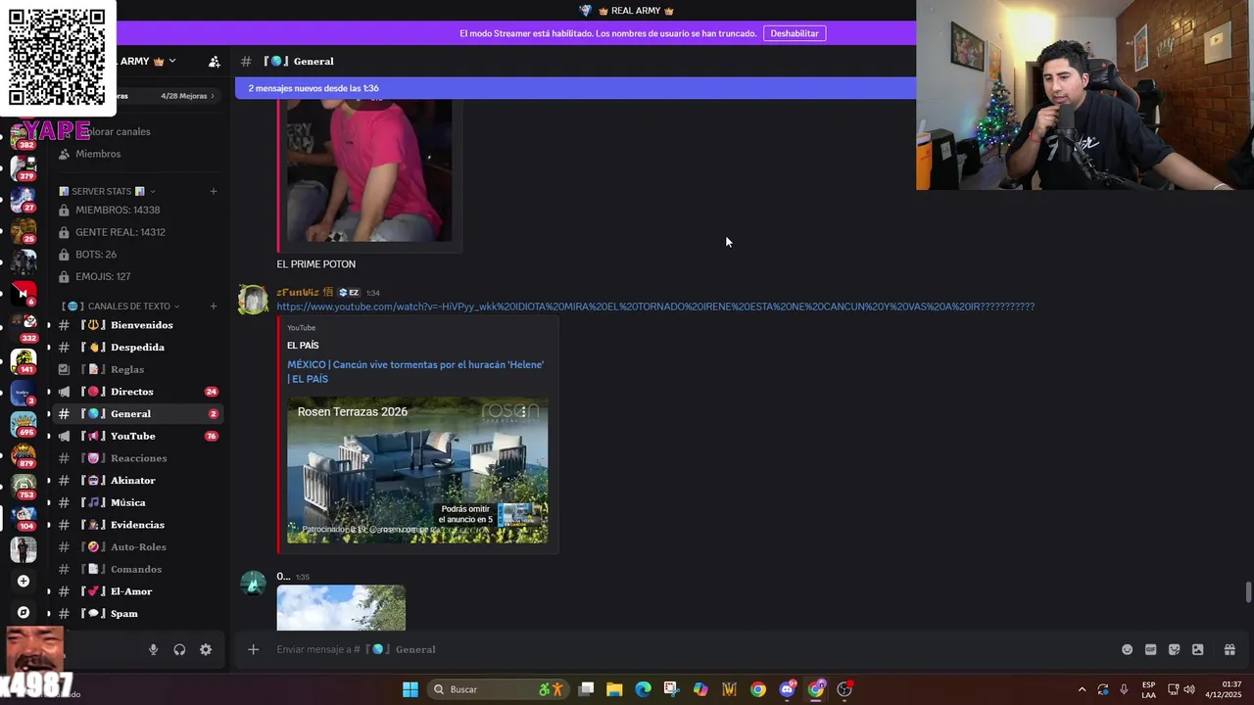Open the Directos announcement channel
Viewport: 1254px width, 705px height.
[x=136, y=392]
